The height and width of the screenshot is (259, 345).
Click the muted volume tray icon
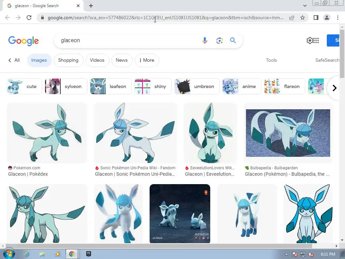pos(311,254)
